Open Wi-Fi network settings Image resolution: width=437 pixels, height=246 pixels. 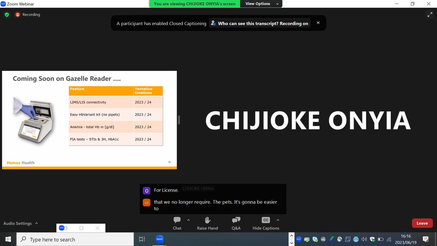[389, 239]
